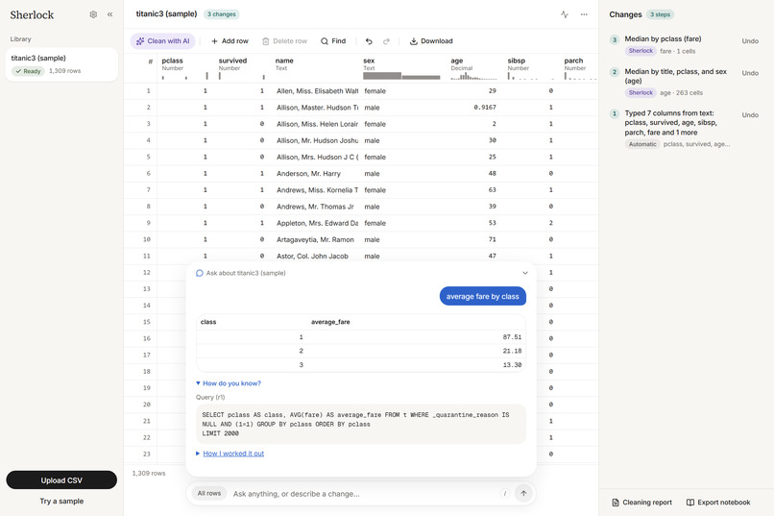Undo step 2 Median by title change
Image resolution: width=774 pixels, height=516 pixels.
click(x=750, y=73)
